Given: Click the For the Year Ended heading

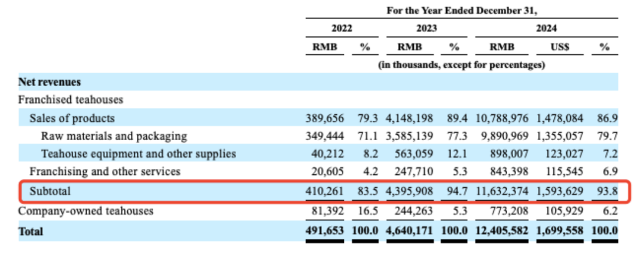Looking at the screenshot, I should click(461, 11).
